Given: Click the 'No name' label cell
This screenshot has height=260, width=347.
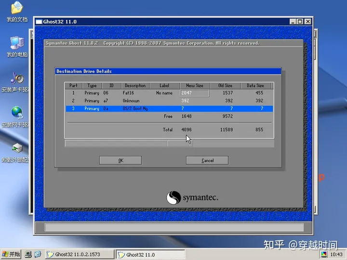Looking at the screenshot, I should (x=164, y=93).
